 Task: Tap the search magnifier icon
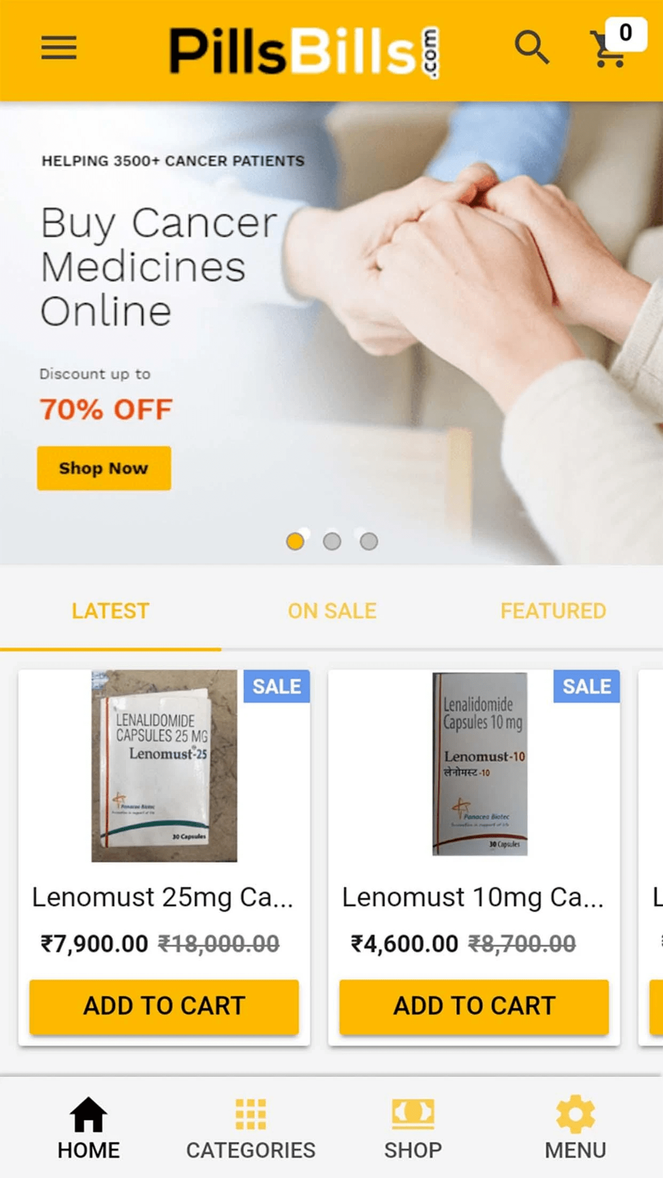[x=532, y=48]
